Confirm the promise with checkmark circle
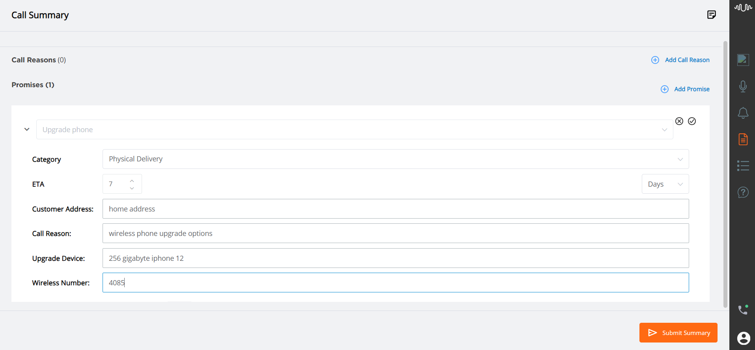The height and width of the screenshot is (350, 755). 692,121
